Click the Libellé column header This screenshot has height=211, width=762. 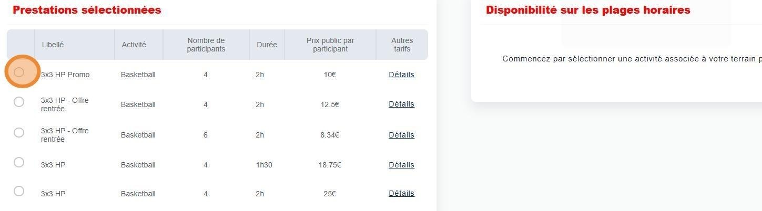[53, 45]
